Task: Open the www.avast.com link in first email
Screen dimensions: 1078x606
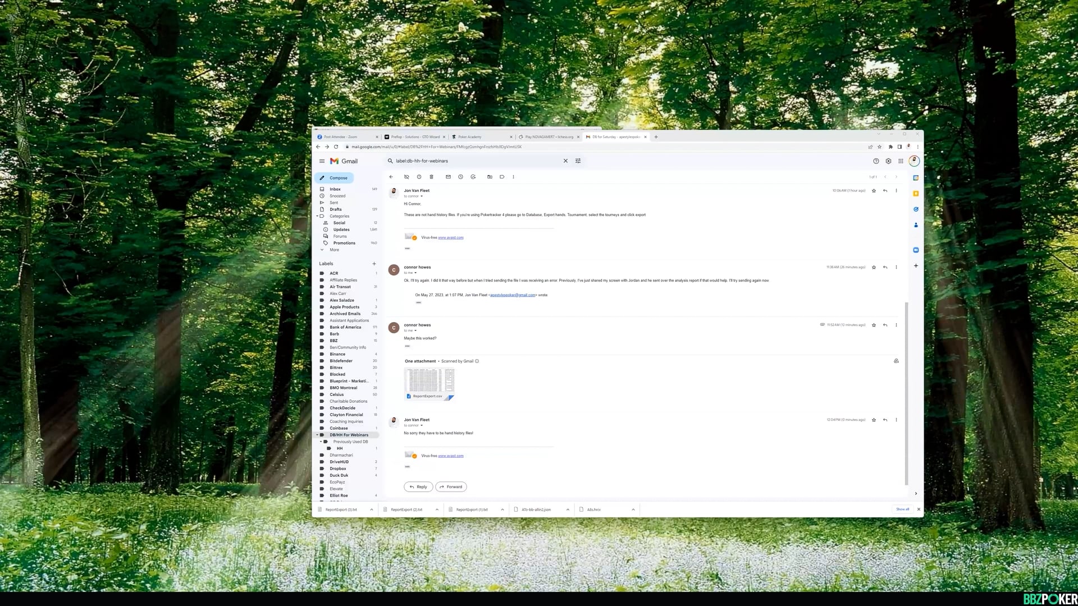Action: (x=450, y=238)
